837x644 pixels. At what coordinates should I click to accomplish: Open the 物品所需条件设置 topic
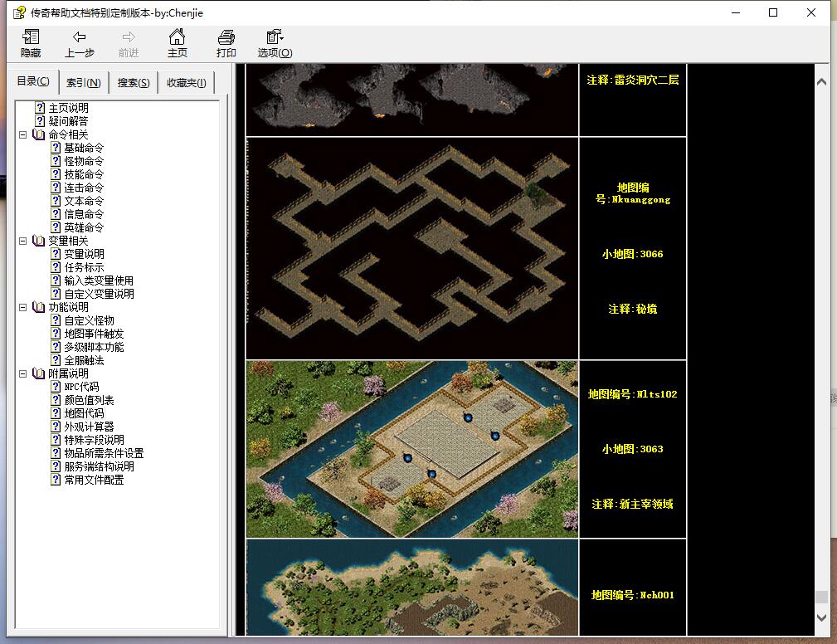(x=104, y=453)
